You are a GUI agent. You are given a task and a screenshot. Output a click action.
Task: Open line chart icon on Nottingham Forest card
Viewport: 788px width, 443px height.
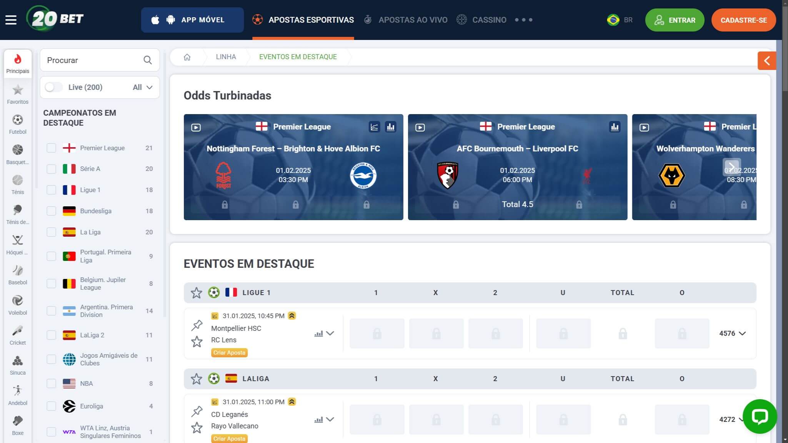click(374, 127)
